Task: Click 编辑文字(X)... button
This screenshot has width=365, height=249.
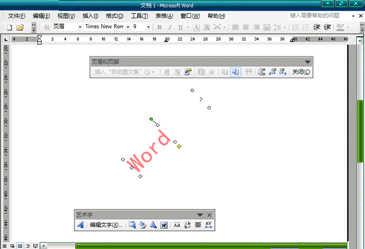Action: point(106,225)
